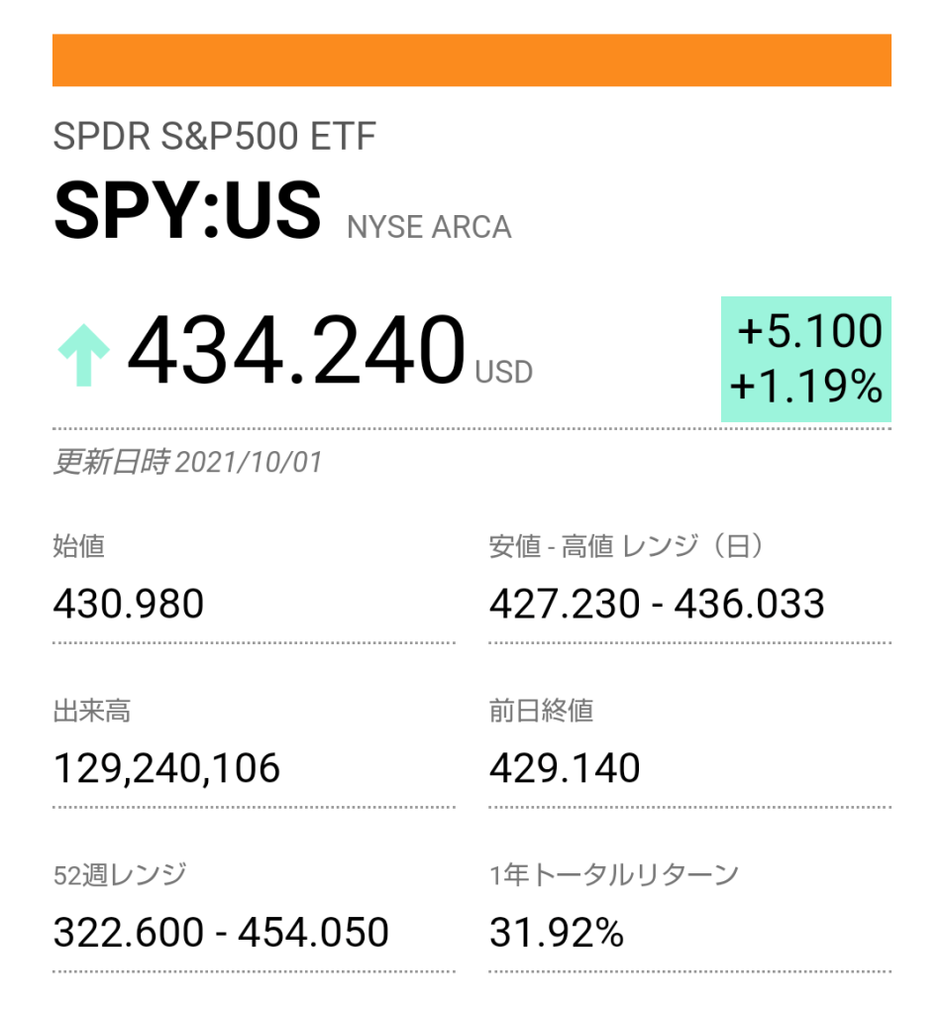
Task: Click the 前日終値 label
Action: point(541,711)
